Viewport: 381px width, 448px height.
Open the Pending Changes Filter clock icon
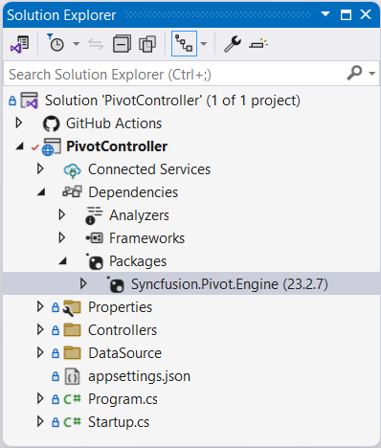[x=56, y=43]
